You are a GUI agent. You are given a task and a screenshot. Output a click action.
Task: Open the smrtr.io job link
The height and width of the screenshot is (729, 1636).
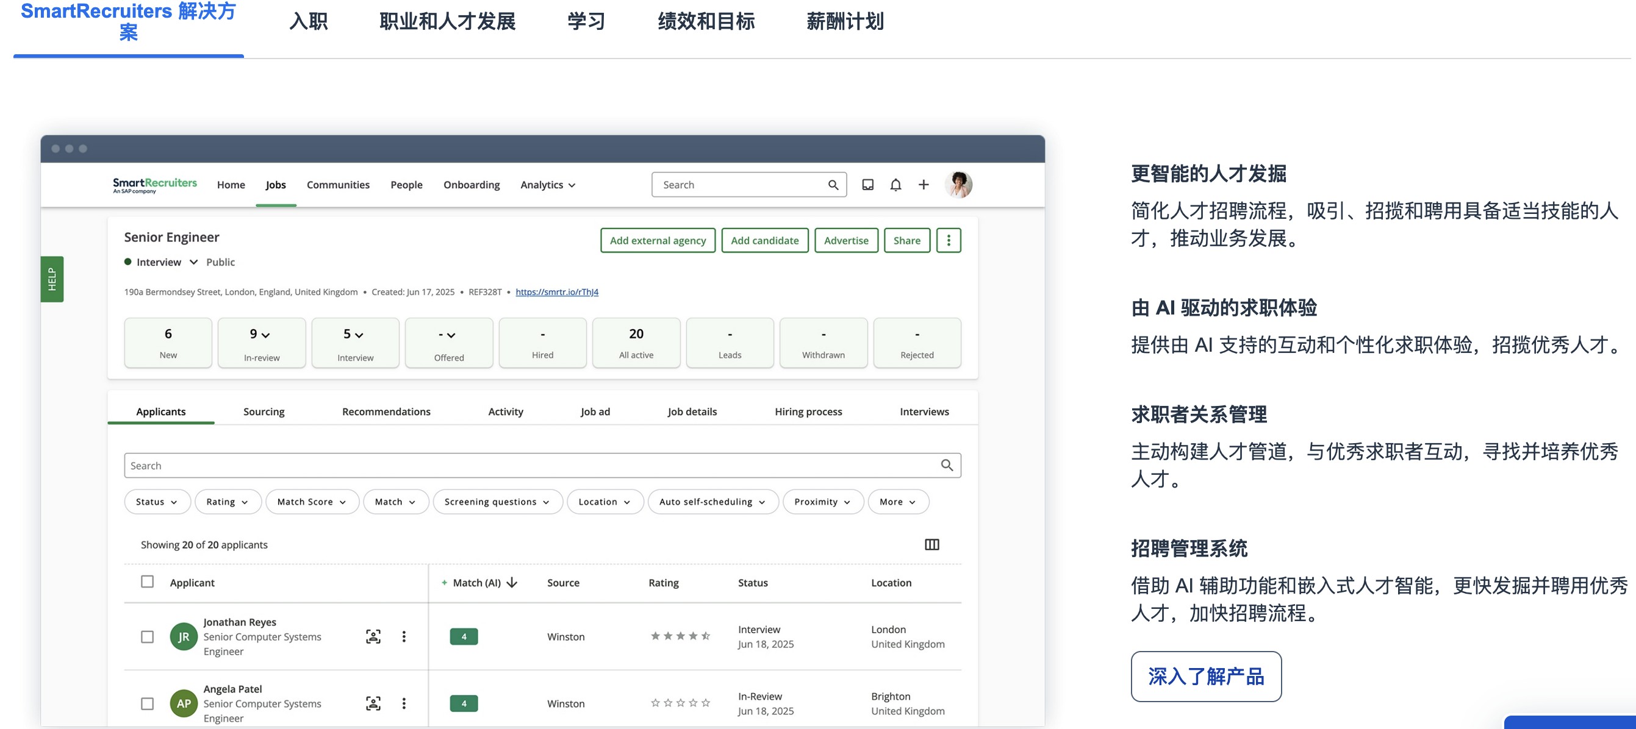click(x=556, y=292)
